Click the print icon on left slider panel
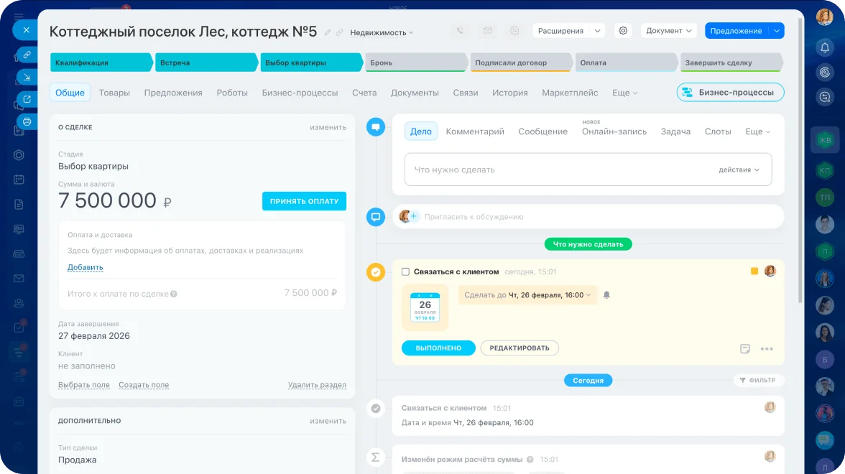The height and width of the screenshot is (474, 845). 27,121
